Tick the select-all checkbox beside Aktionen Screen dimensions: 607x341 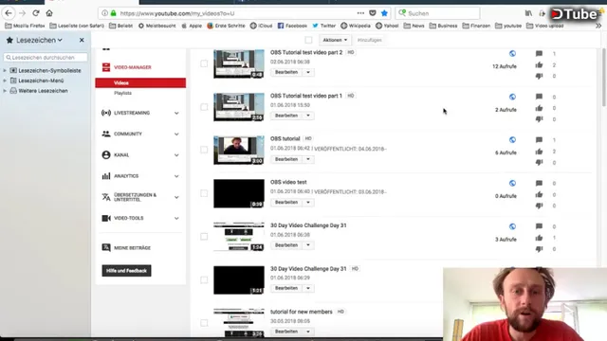tap(308, 40)
